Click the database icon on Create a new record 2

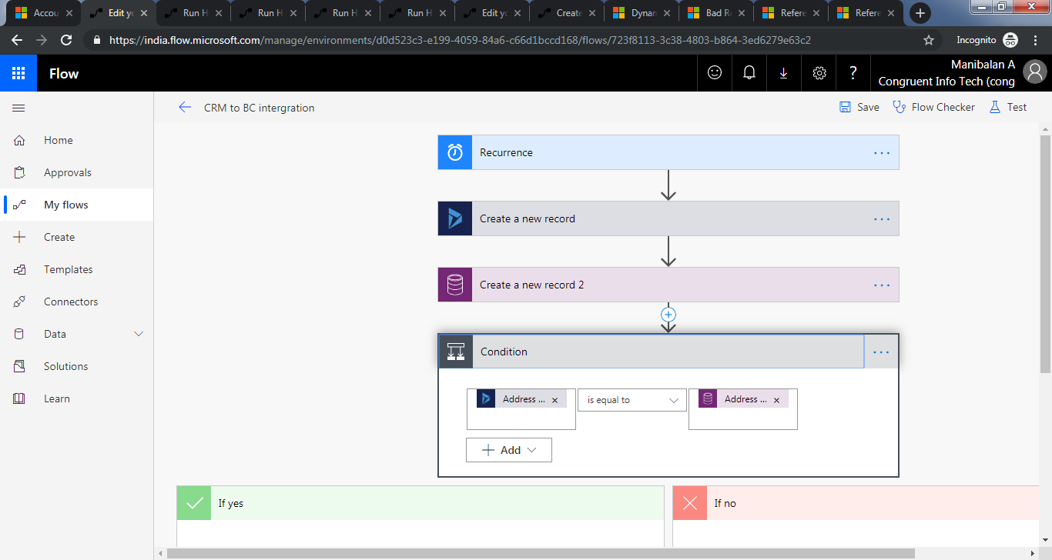(455, 285)
